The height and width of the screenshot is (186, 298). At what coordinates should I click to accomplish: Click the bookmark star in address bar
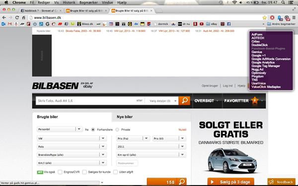click(264, 18)
